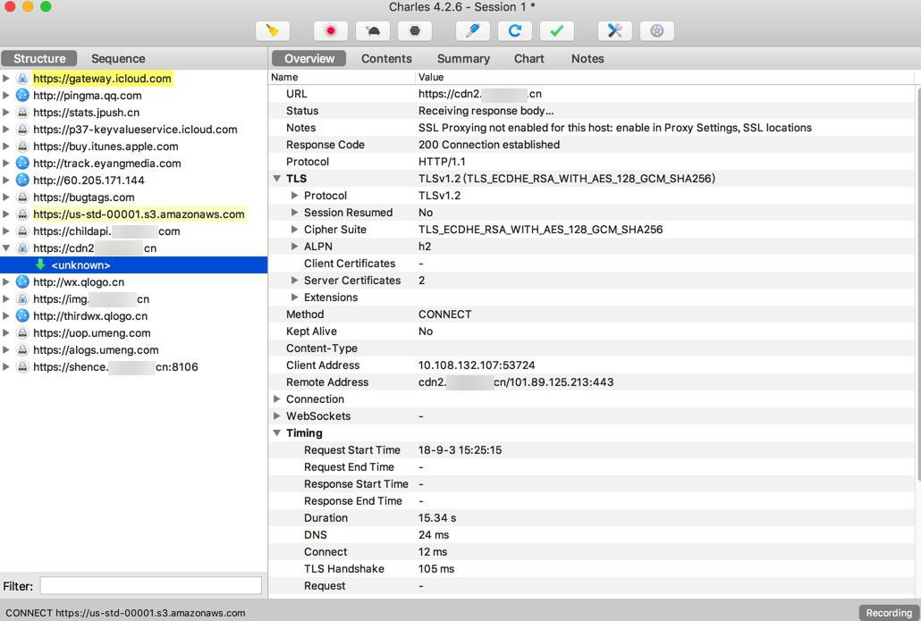The width and height of the screenshot is (921, 621).
Task: Open the Chart tab
Action: point(529,59)
